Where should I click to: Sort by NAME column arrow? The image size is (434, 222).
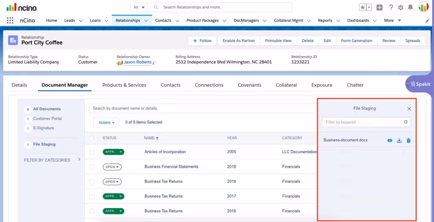pos(157,138)
